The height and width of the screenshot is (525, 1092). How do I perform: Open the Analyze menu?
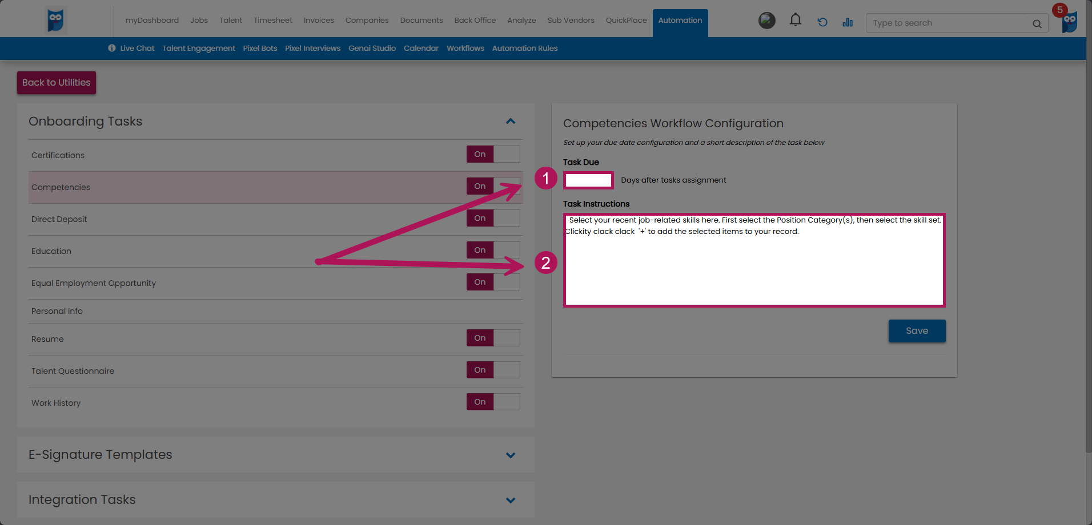(521, 20)
